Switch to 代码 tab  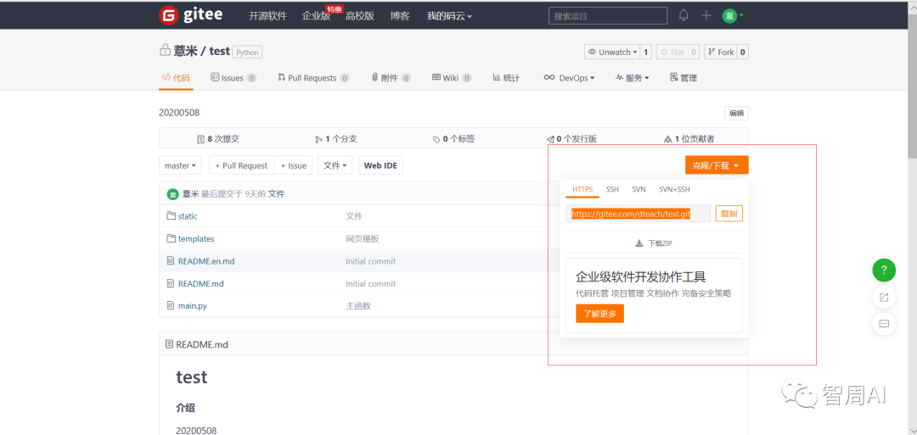pyautogui.click(x=176, y=78)
